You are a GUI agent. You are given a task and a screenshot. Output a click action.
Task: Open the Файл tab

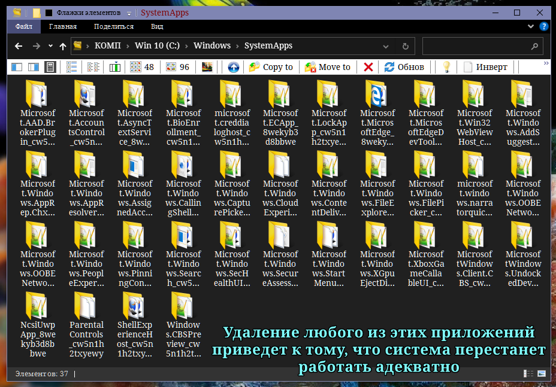click(x=24, y=26)
